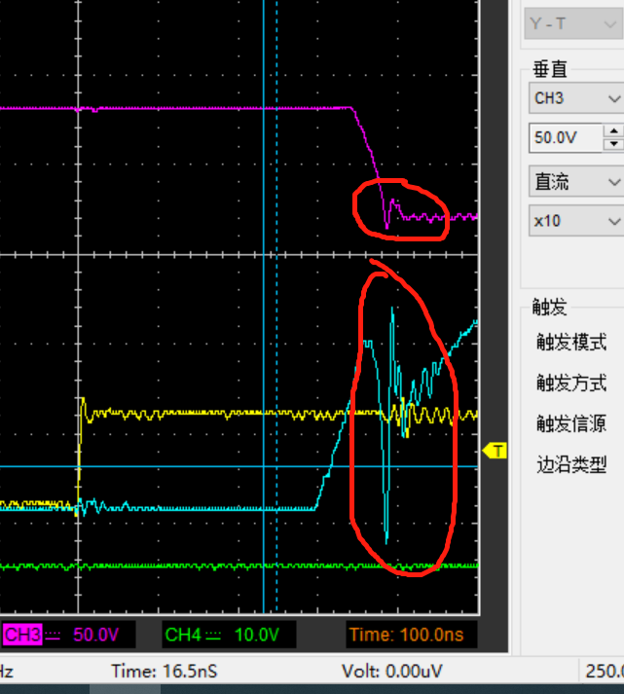
Task: Click the 触发 trigger section heading
Action: 550,307
